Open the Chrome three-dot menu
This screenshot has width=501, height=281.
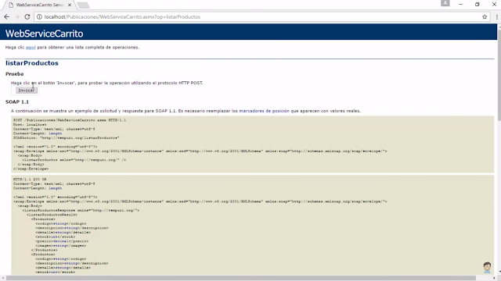coord(497,17)
